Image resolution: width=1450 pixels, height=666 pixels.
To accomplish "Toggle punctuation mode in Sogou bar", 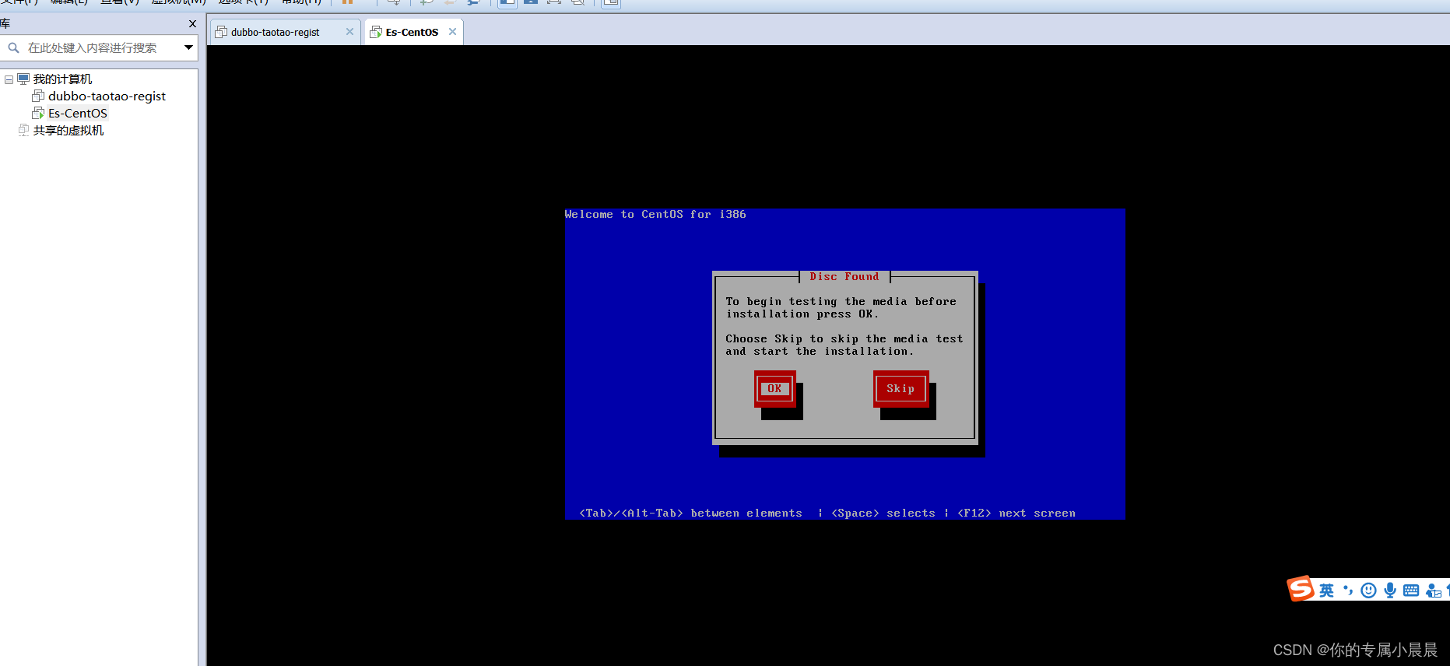I will pyautogui.click(x=1348, y=591).
